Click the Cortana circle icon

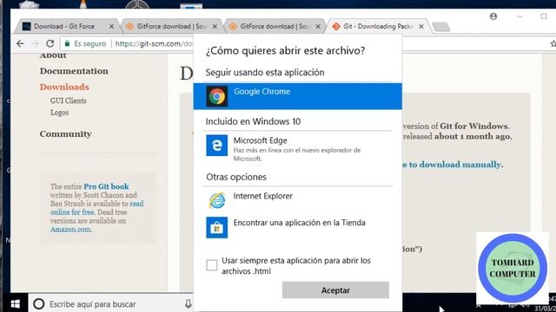point(38,304)
